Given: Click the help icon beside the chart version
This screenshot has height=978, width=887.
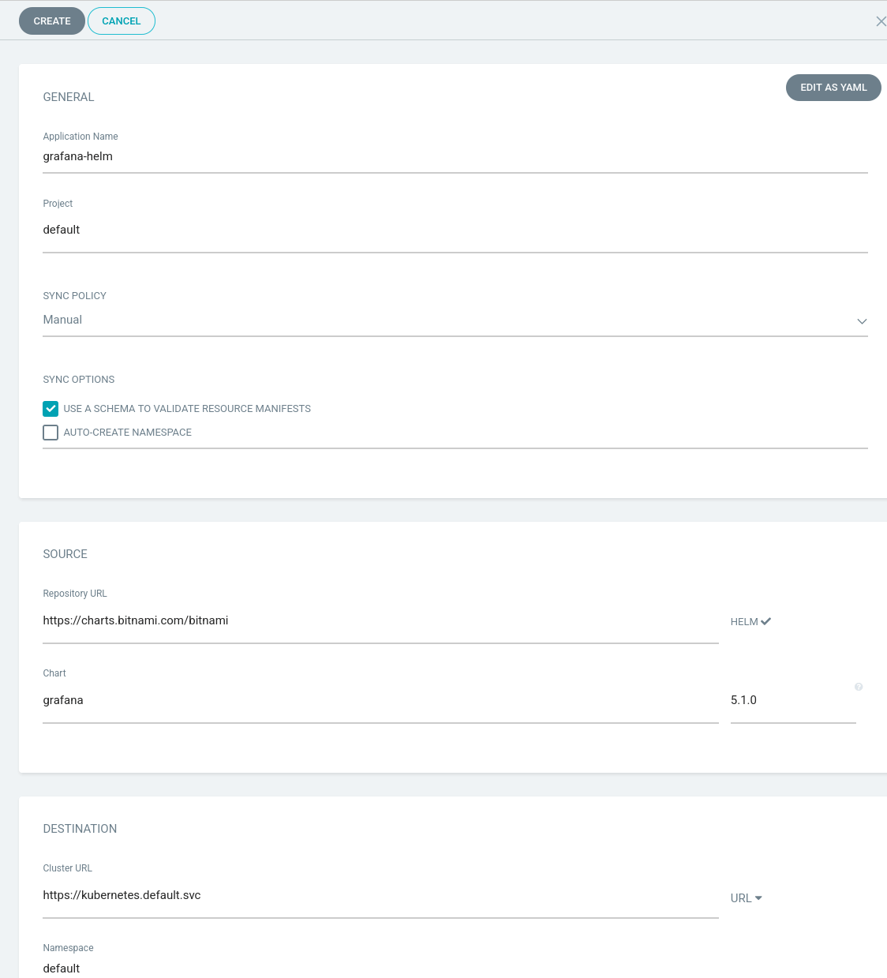Looking at the screenshot, I should coord(859,687).
